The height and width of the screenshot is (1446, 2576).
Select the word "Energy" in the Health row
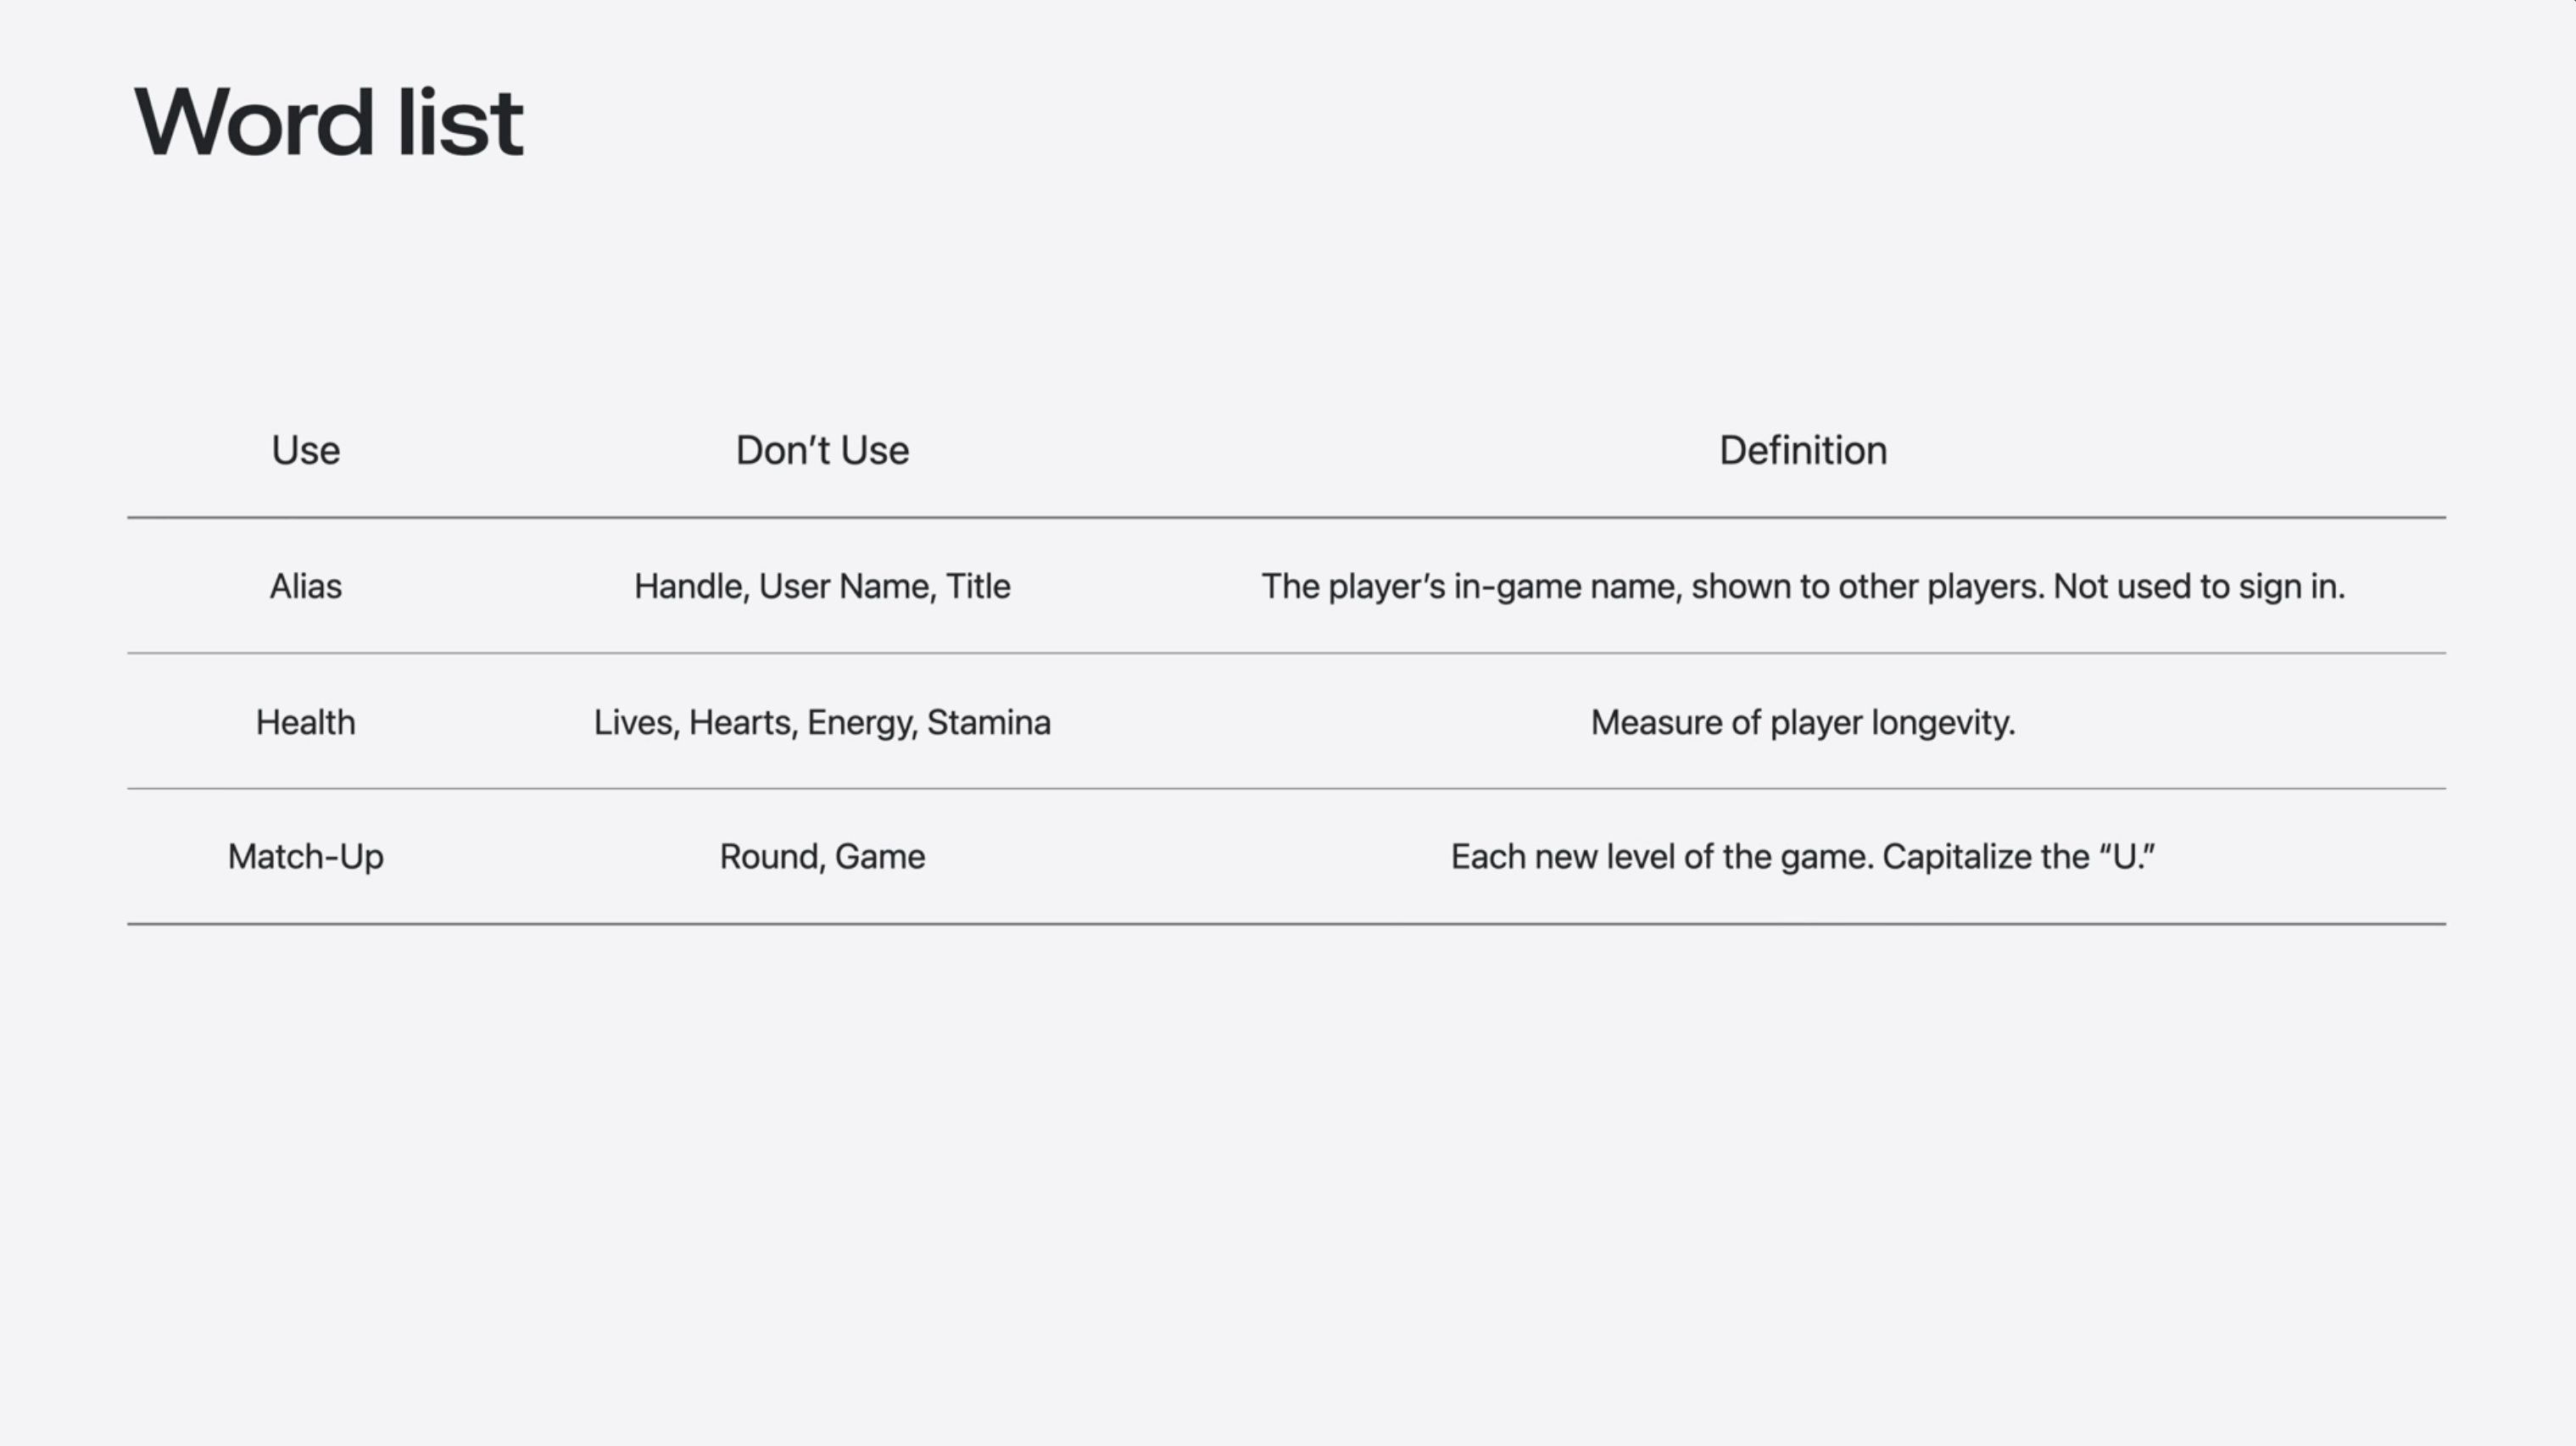[x=860, y=722]
